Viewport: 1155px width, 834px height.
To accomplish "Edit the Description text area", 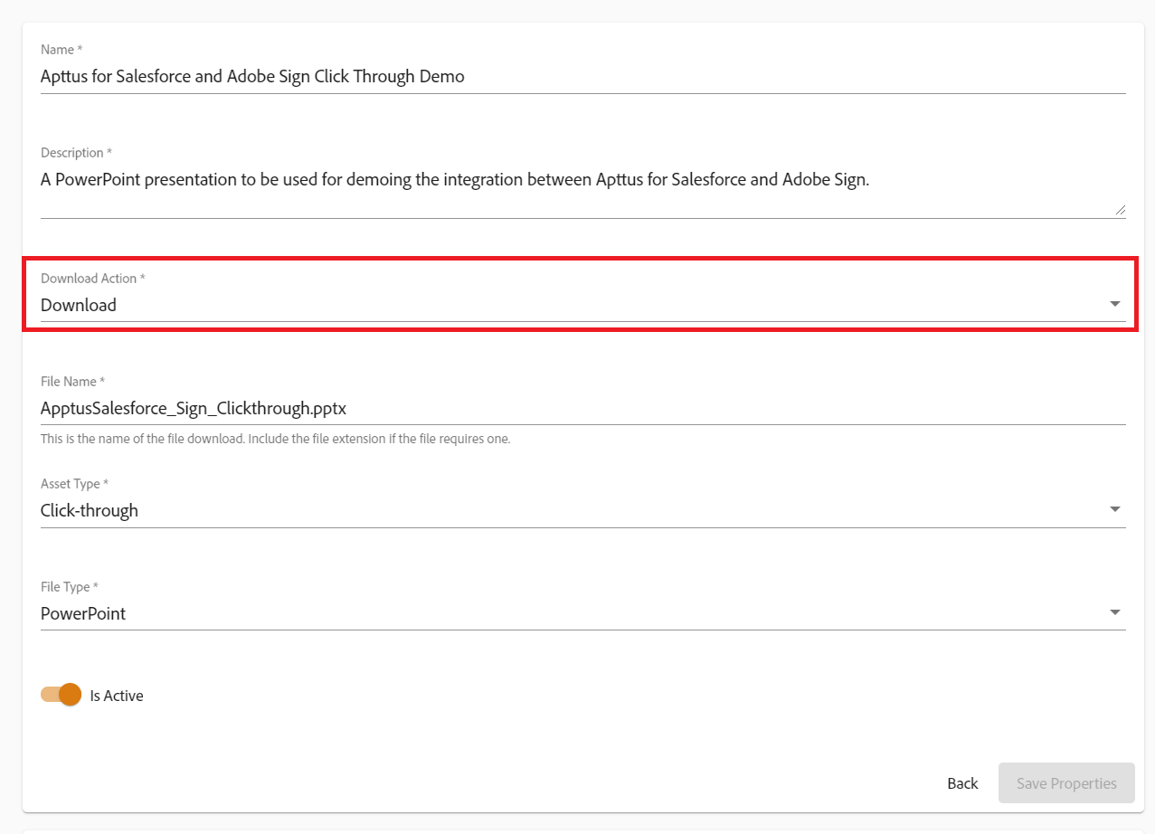I will (x=582, y=191).
